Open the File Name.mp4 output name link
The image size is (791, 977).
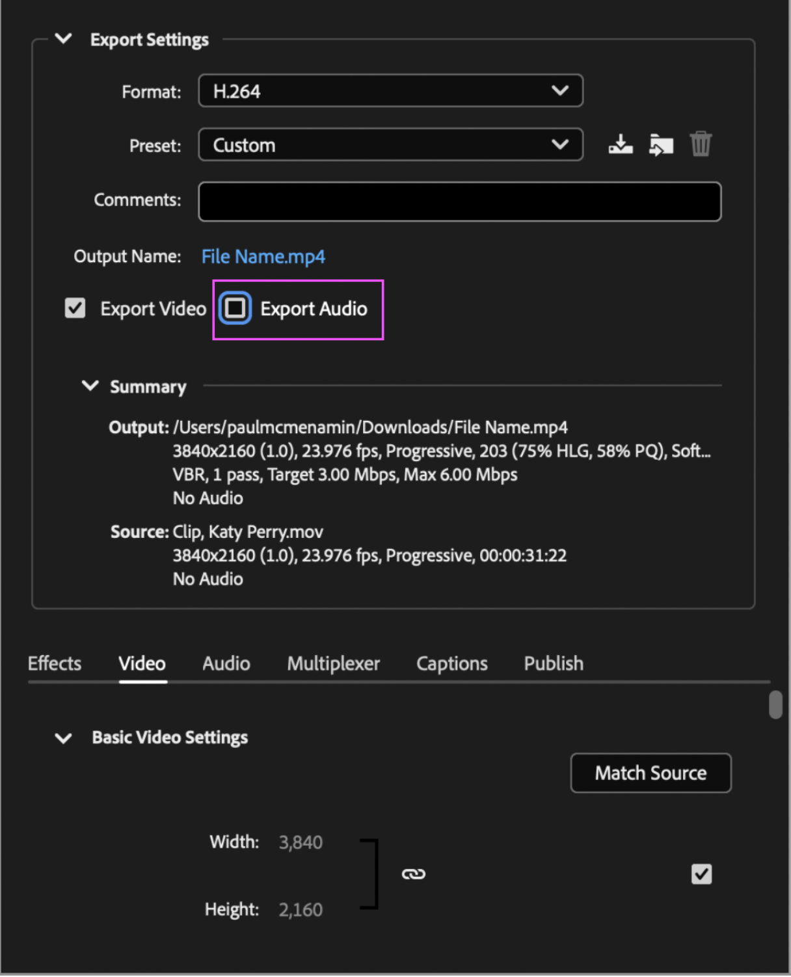click(x=263, y=256)
